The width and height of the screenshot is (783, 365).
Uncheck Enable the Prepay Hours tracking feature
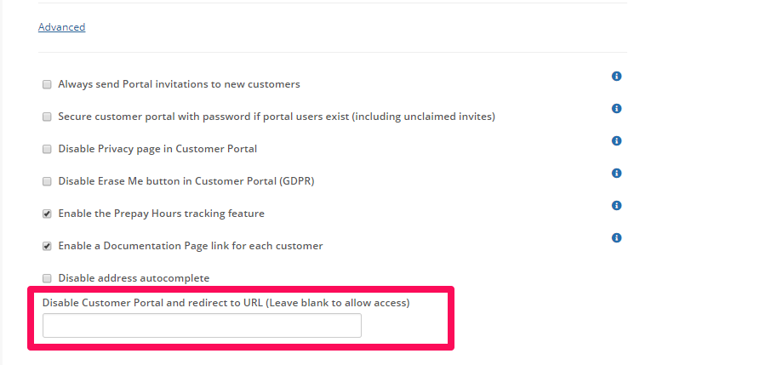(x=47, y=214)
